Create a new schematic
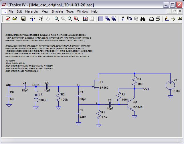 click(x=8, y=19)
